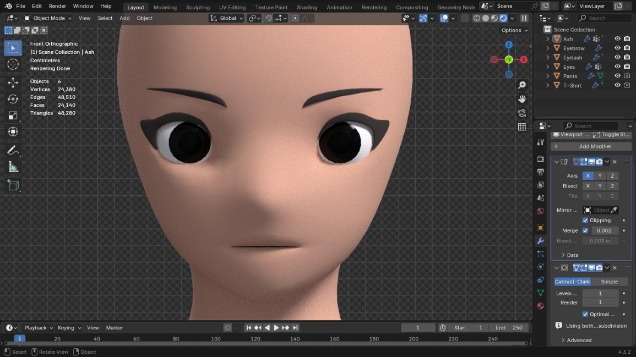
Task: Activate the Rotate tool
Action: tap(13, 99)
